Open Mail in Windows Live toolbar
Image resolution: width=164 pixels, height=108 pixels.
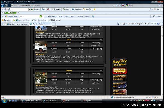[66, 16]
